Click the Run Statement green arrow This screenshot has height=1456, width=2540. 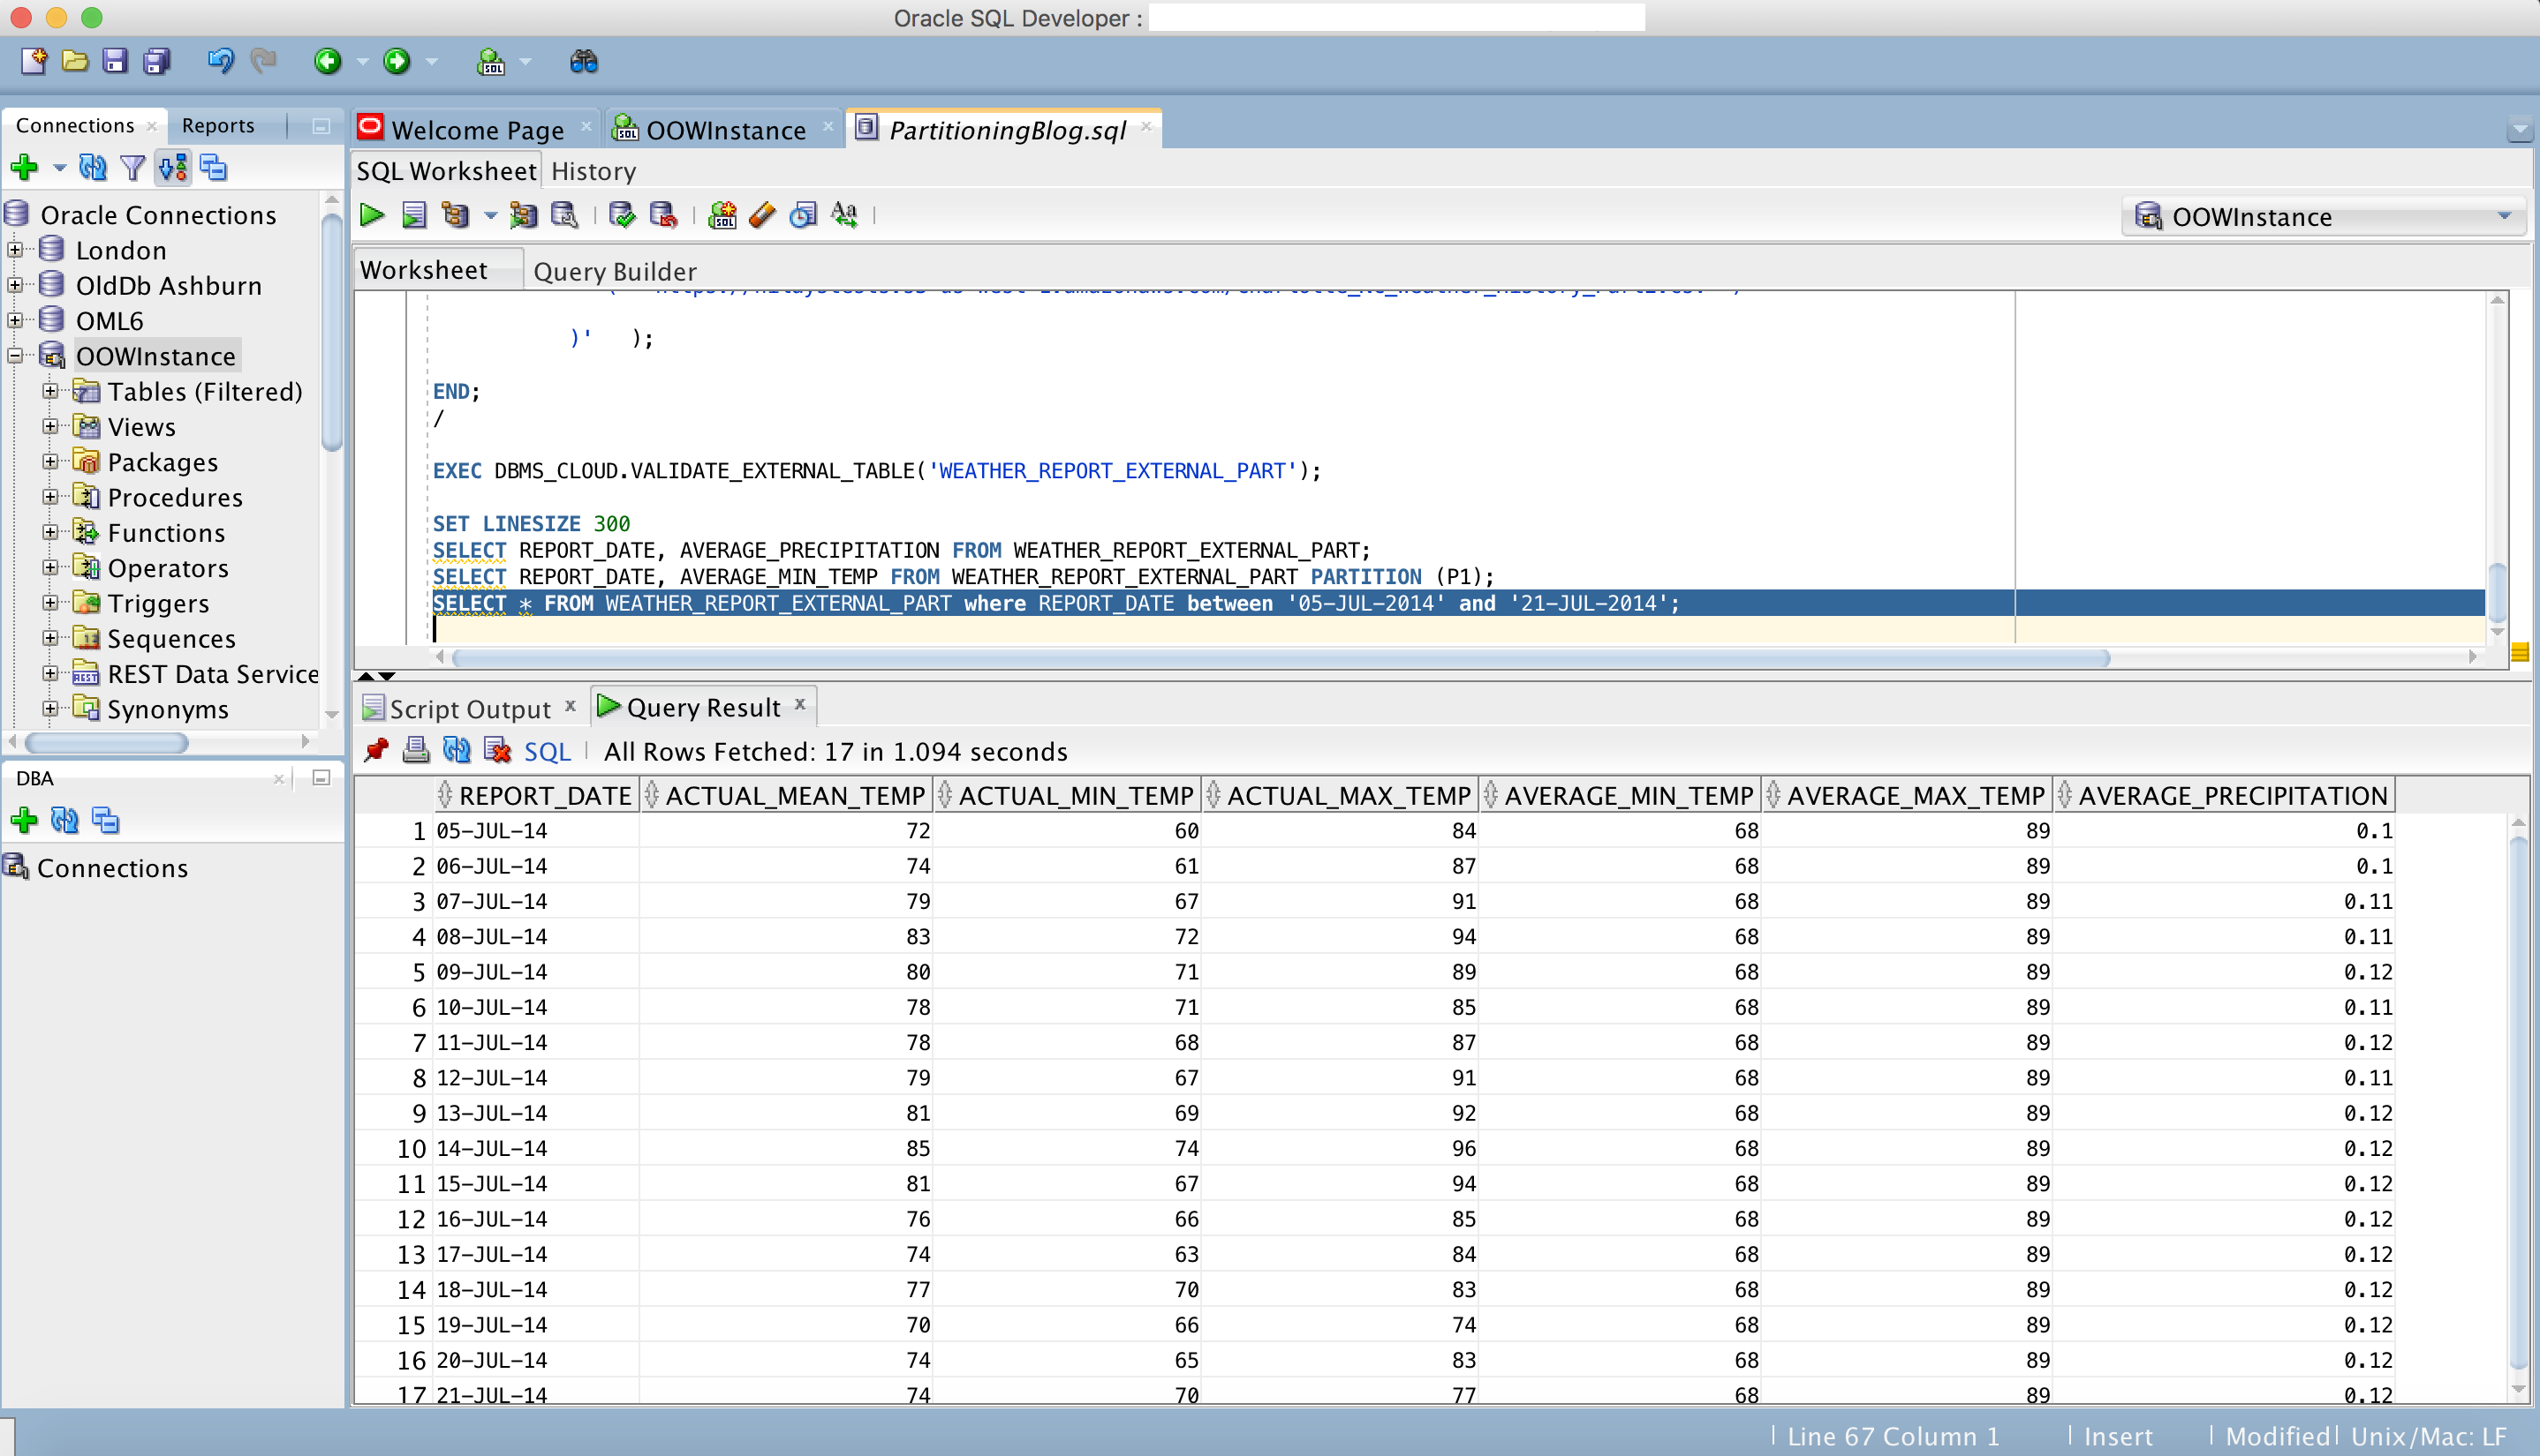tap(373, 215)
